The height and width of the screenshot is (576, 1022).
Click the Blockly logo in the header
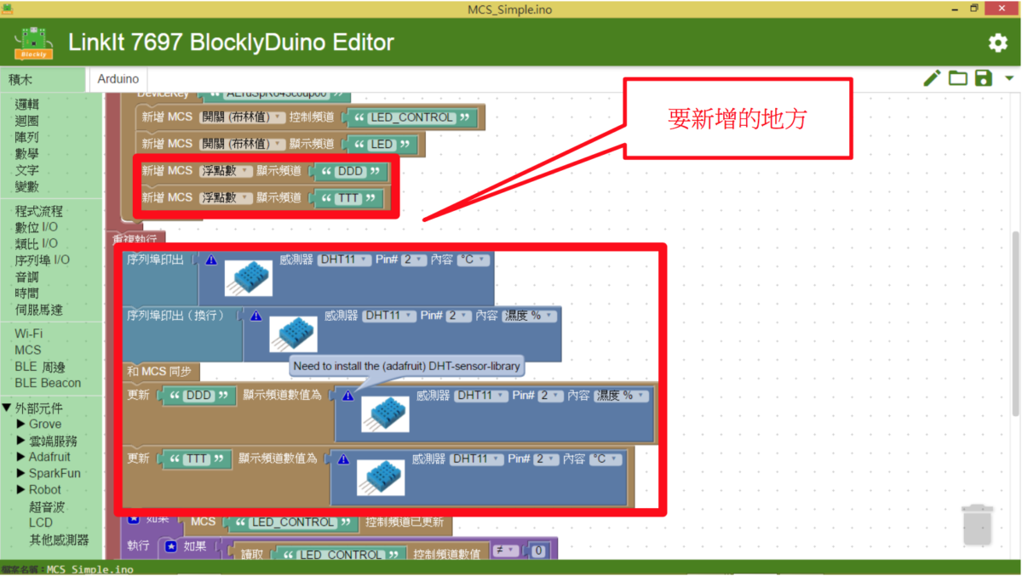pos(33,43)
